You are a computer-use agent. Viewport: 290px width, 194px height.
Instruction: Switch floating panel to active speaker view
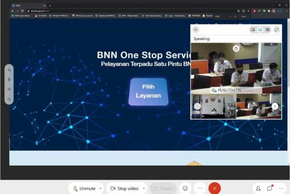pos(253,29)
